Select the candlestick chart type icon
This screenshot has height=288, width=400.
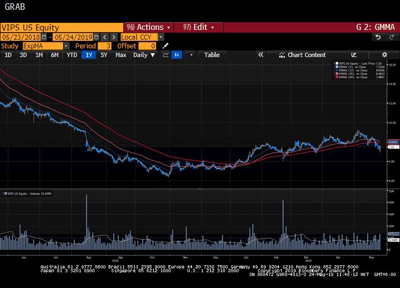click(177, 55)
